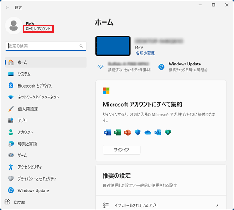This screenshot has height=210, width=234.
Task: Click the Outlook app icon
Action: point(158,132)
